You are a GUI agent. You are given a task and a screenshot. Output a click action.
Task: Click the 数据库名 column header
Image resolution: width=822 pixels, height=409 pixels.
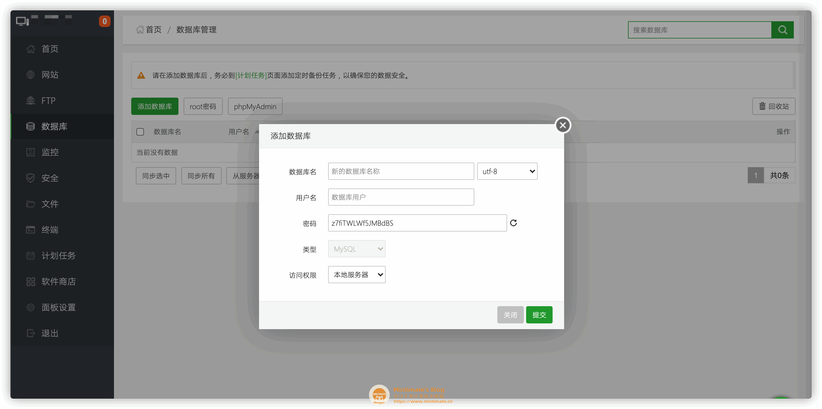click(x=167, y=132)
